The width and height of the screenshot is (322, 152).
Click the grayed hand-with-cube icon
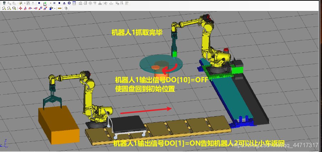106,3
